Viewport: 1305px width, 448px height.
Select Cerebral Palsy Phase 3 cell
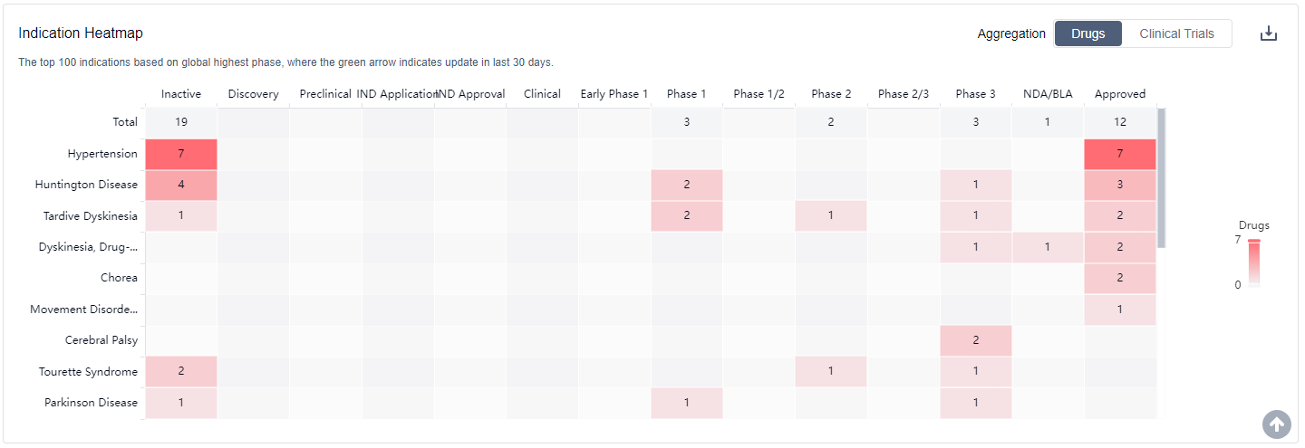pos(975,340)
